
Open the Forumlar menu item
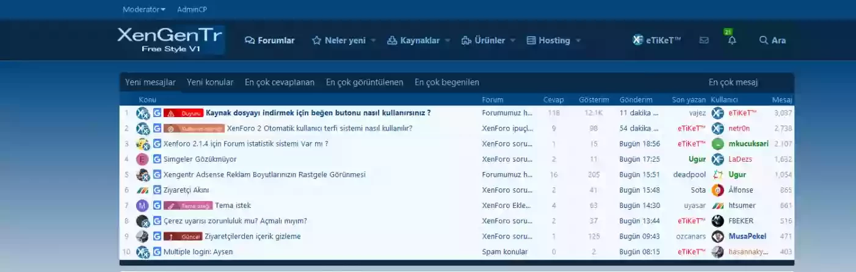click(x=269, y=40)
